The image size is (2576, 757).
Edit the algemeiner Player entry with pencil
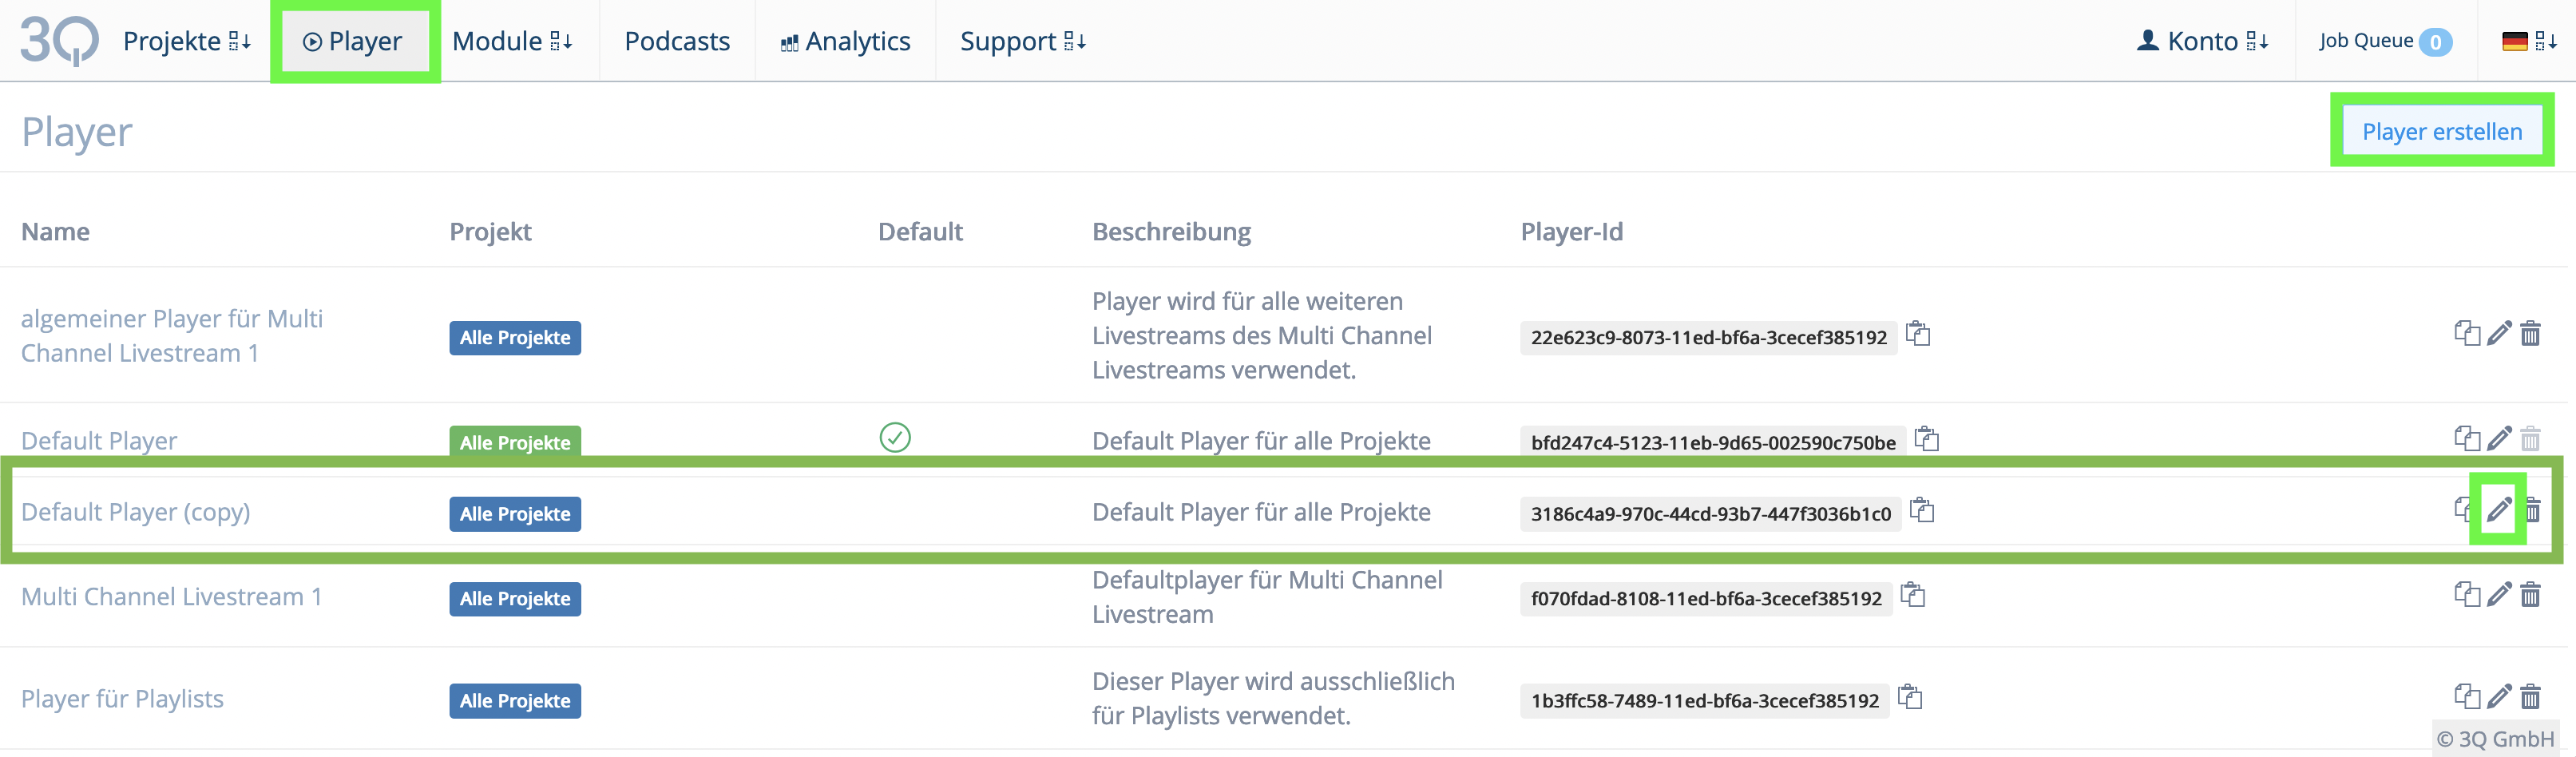tap(2498, 333)
